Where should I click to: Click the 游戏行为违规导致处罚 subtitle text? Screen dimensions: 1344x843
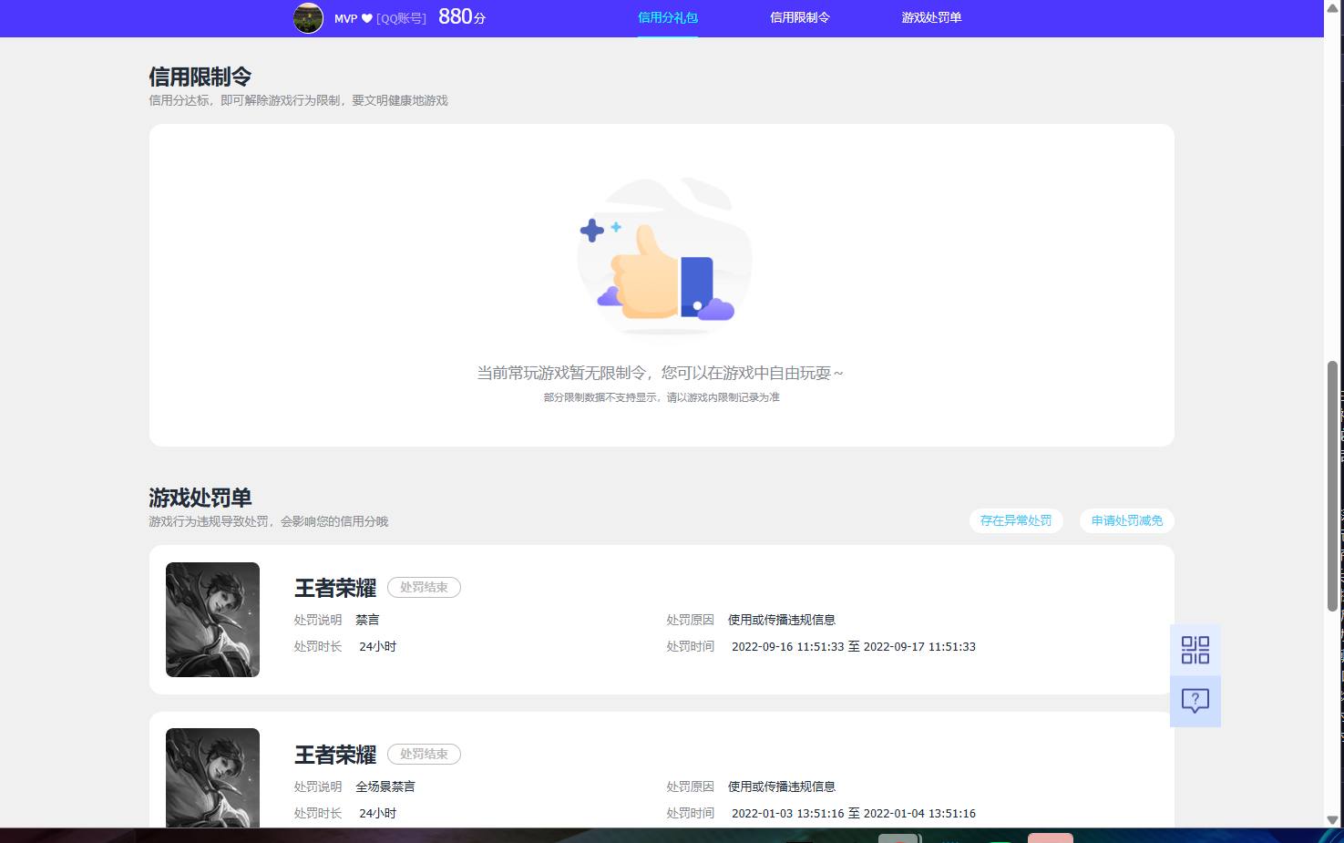pyautogui.click(x=269, y=521)
